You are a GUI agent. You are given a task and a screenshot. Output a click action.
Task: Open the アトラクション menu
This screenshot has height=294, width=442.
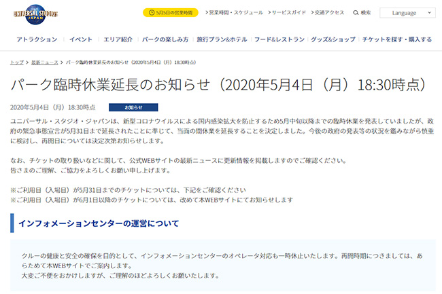37,39
